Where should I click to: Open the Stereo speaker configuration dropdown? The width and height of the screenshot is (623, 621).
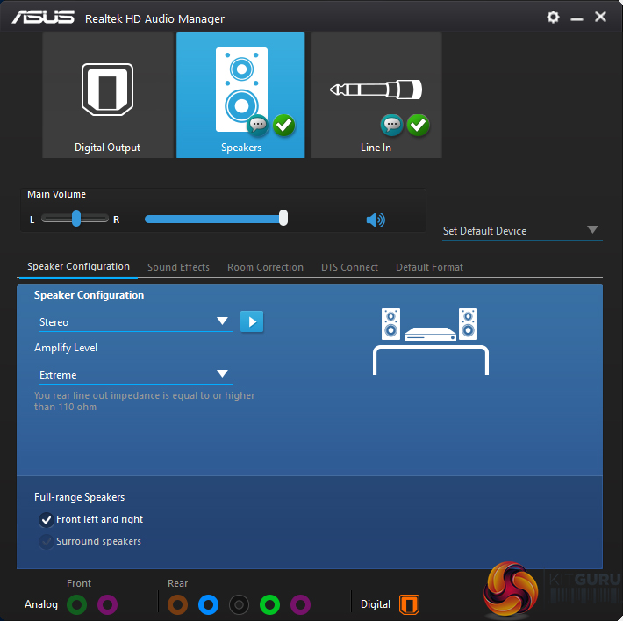[135, 321]
